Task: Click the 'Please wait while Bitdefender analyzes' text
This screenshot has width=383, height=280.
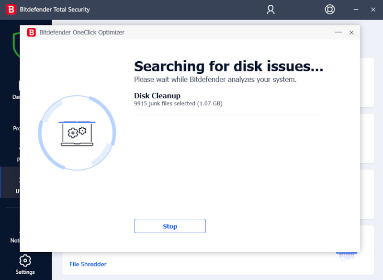Action: [215, 79]
